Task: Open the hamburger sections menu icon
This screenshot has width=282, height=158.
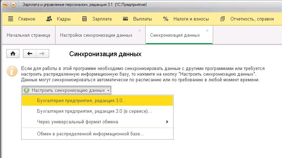Action: click(11, 19)
